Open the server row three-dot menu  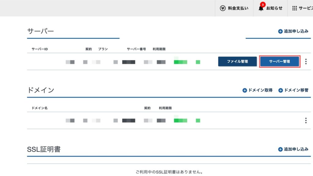click(306, 61)
